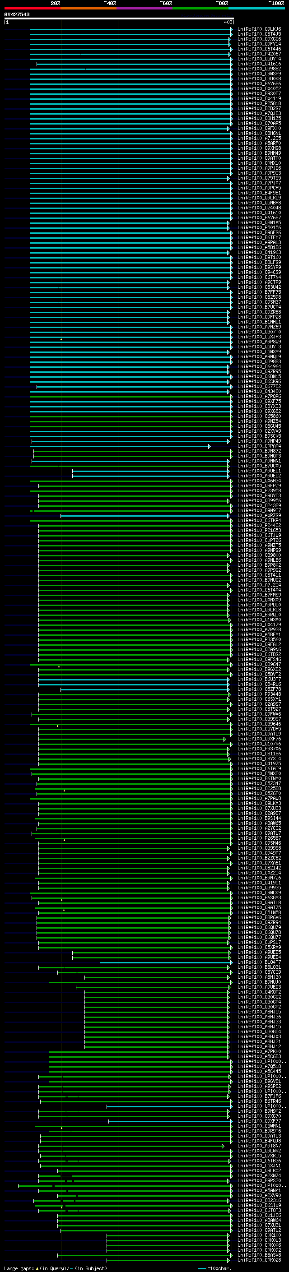289x1272 pixels.
Task: Select hit label UniRef100_Q9LKJ6
Action: (x=259, y=29)
